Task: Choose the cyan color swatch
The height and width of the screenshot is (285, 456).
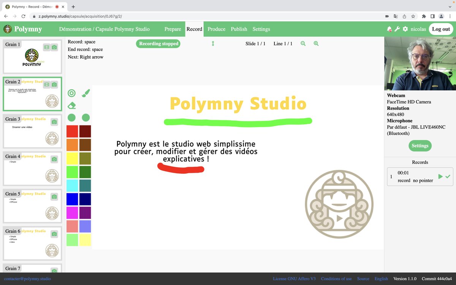Action: 72,185
